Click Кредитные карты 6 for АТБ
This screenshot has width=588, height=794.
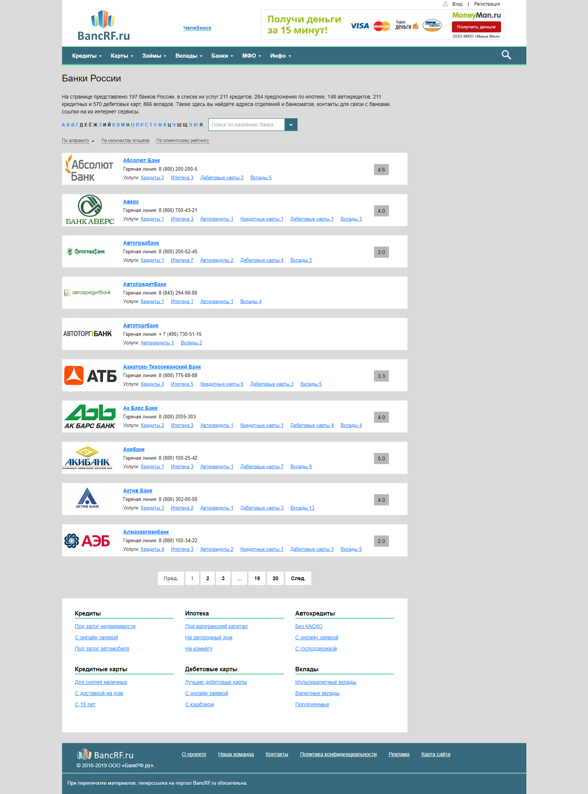(222, 384)
